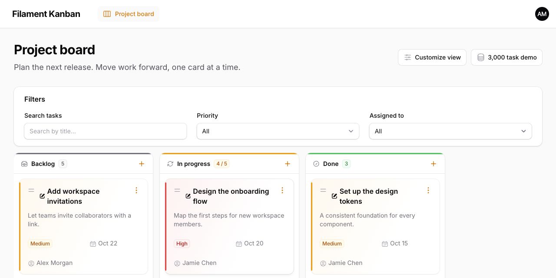Click the In progress 4 / 5 badge
This screenshot has height=278, width=556.
click(x=222, y=164)
